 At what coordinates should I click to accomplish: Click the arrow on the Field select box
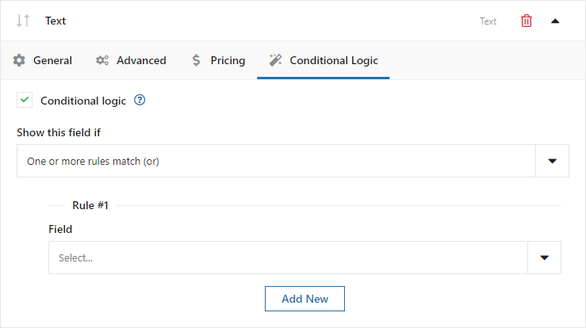545,257
